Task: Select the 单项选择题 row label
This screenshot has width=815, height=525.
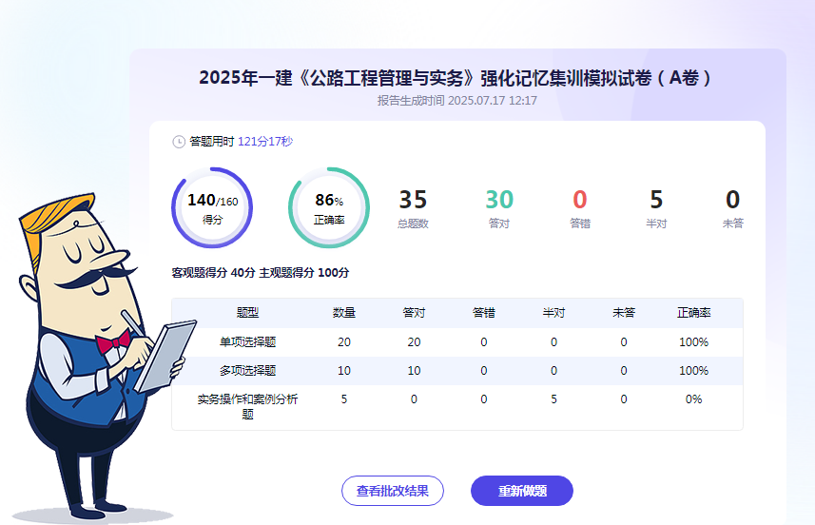Action: (x=247, y=342)
